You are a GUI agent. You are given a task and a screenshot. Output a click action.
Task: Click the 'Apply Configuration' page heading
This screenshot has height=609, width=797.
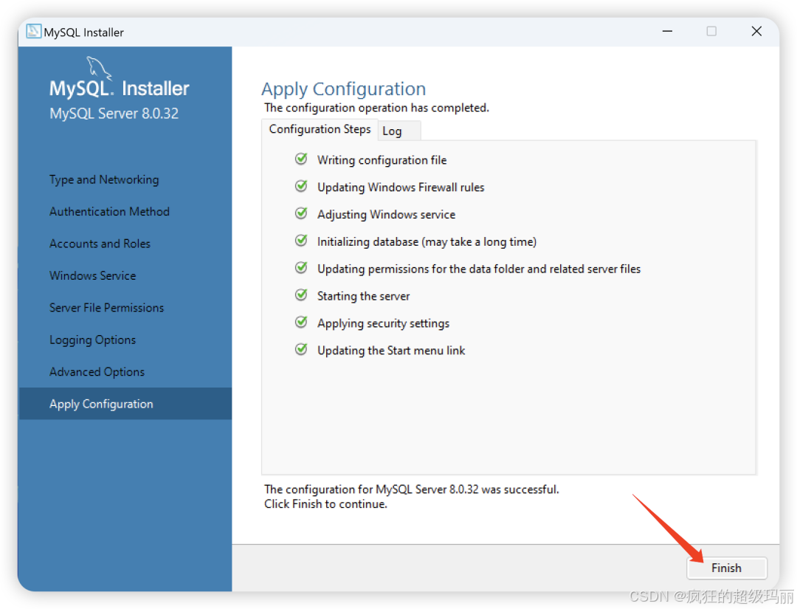344,89
